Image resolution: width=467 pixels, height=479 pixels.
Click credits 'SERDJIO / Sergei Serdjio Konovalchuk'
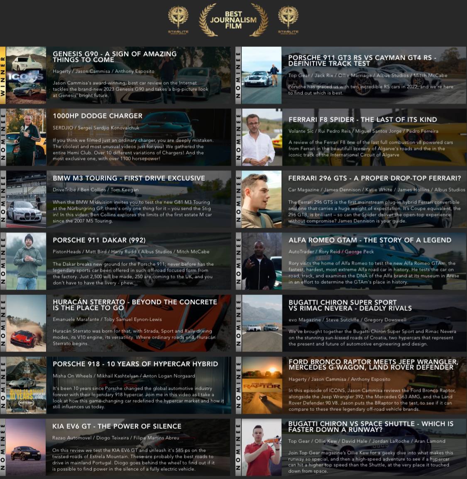pyautogui.click(x=96, y=128)
